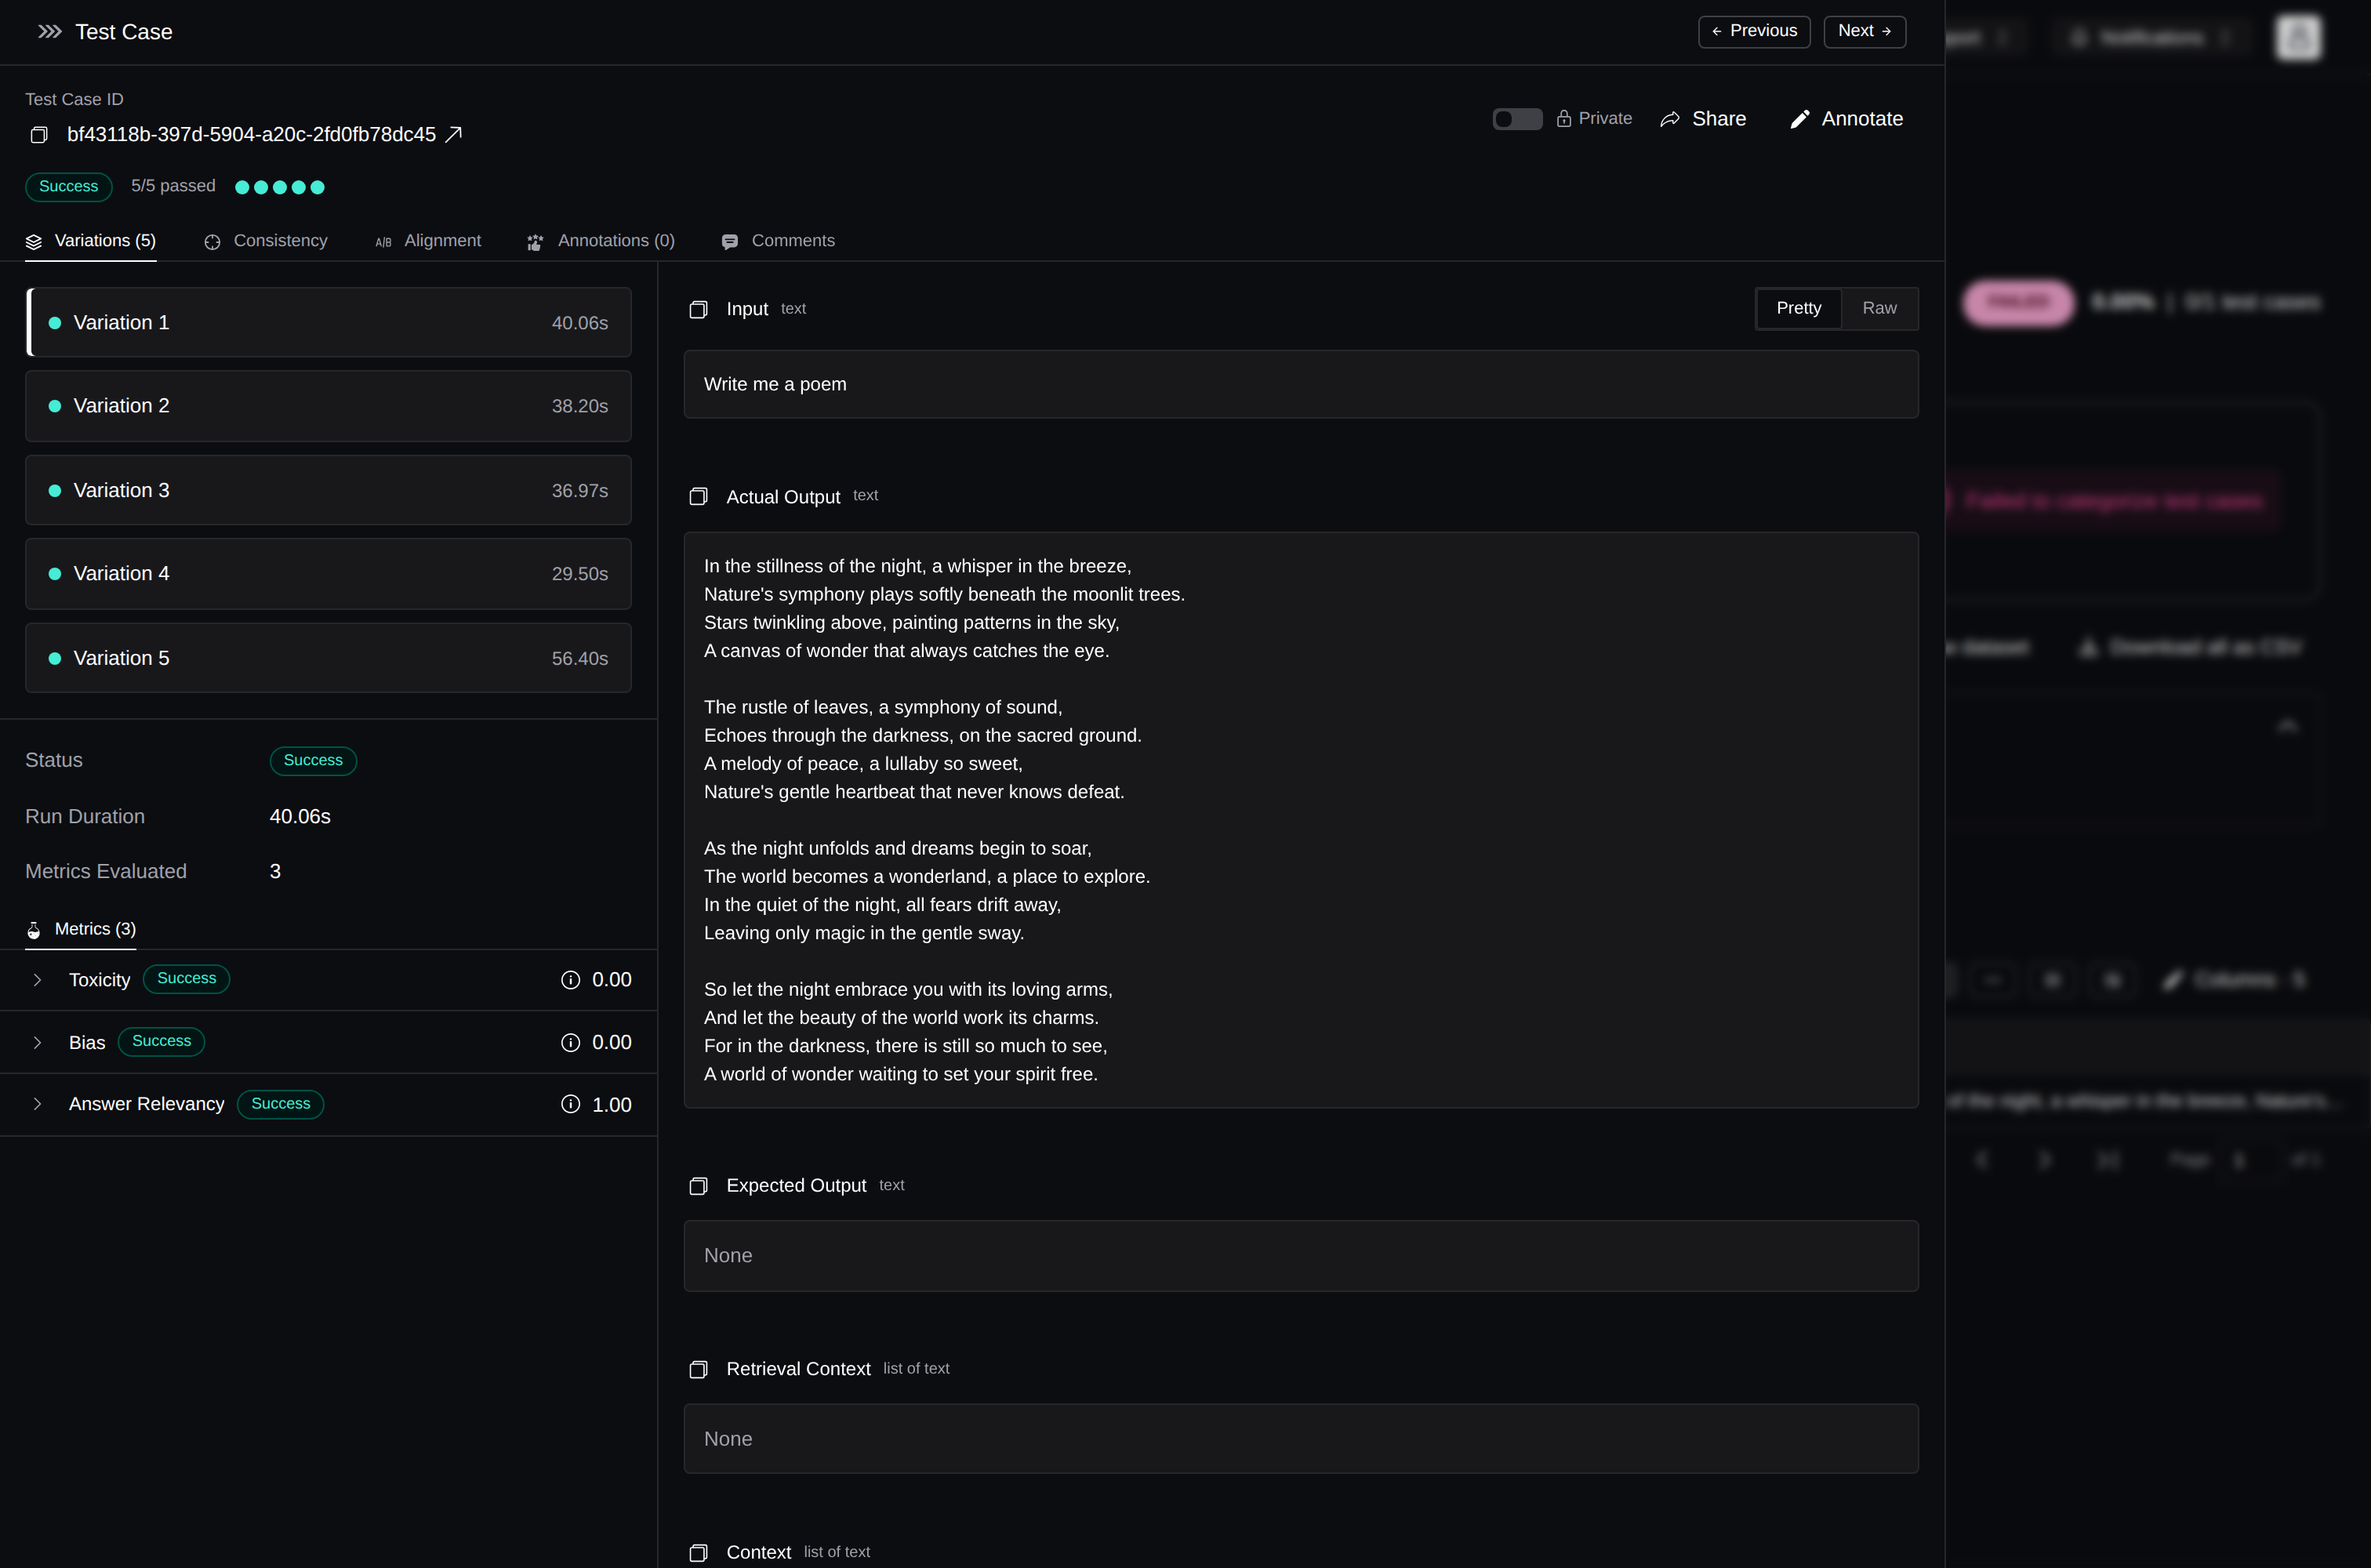The height and width of the screenshot is (1568, 2371).
Task: Click the Success badge under Test Case ID
Action: [69, 187]
